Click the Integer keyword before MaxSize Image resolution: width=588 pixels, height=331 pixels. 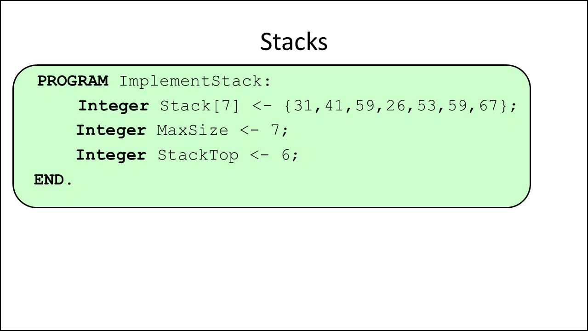pyautogui.click(x=111, y=131)
